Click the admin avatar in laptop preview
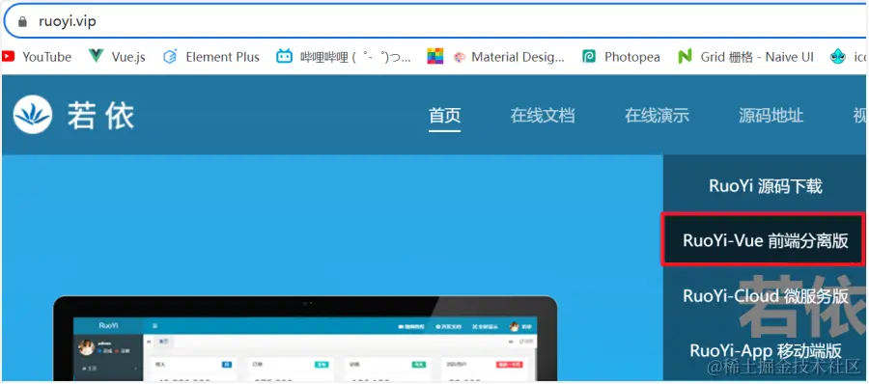Screen dimensions: 869x384 87,347
